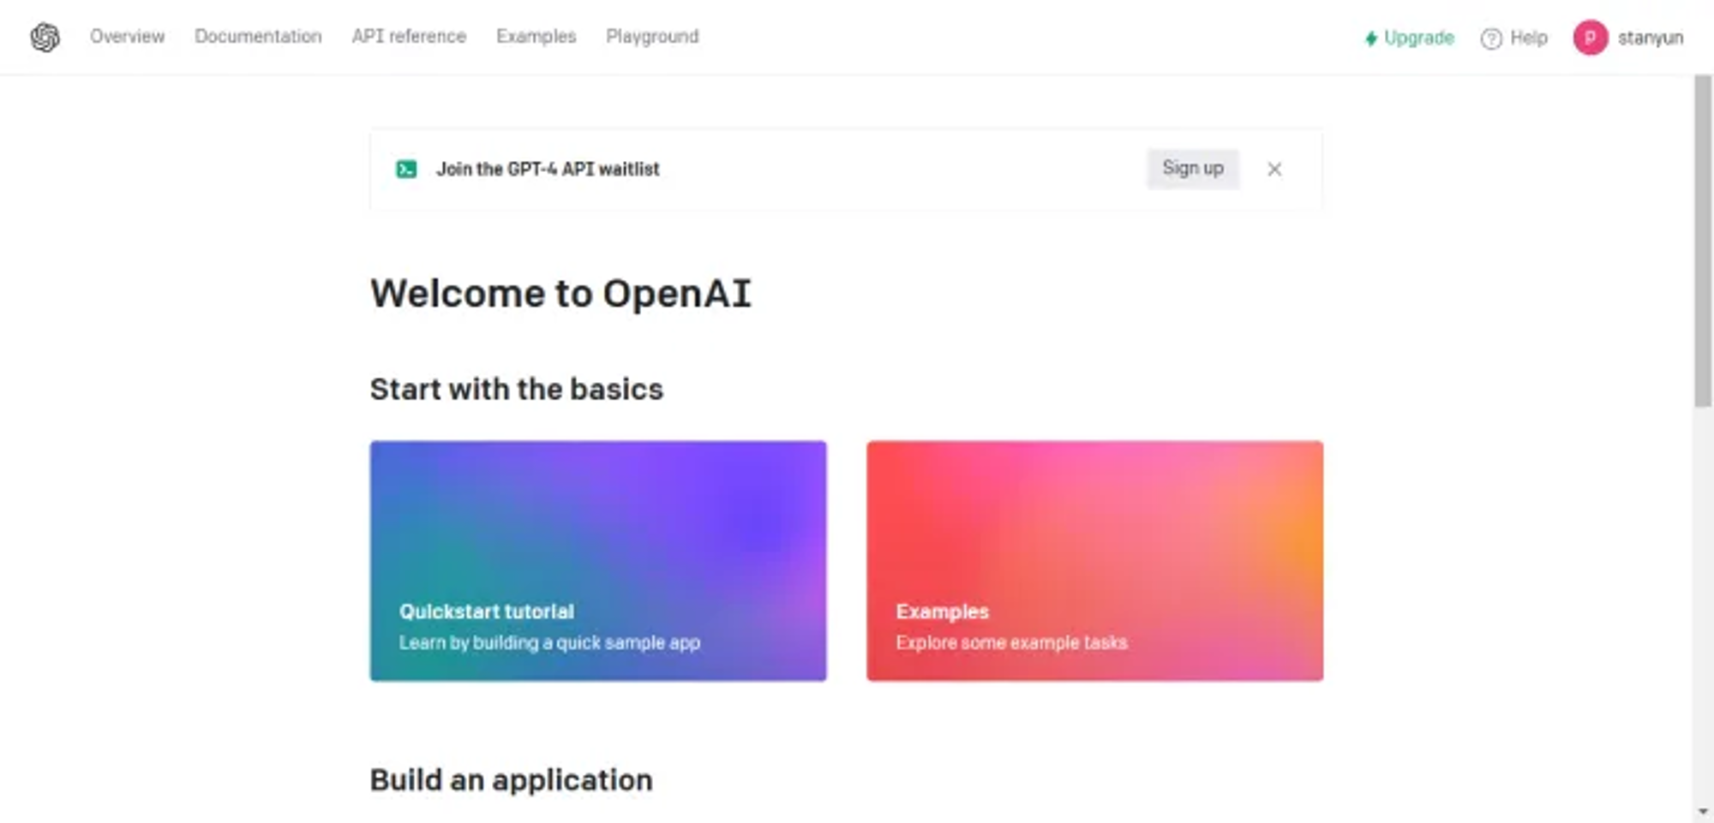
Task: Open the Help menu
Action: point(1514,38)
